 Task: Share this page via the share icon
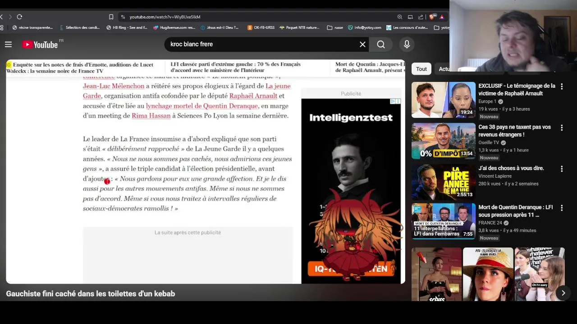coord(421,17)
